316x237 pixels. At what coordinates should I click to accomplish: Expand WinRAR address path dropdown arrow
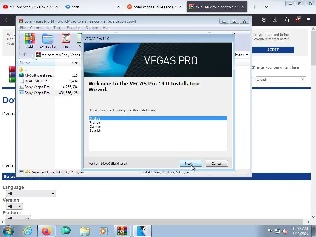[247, 55]
